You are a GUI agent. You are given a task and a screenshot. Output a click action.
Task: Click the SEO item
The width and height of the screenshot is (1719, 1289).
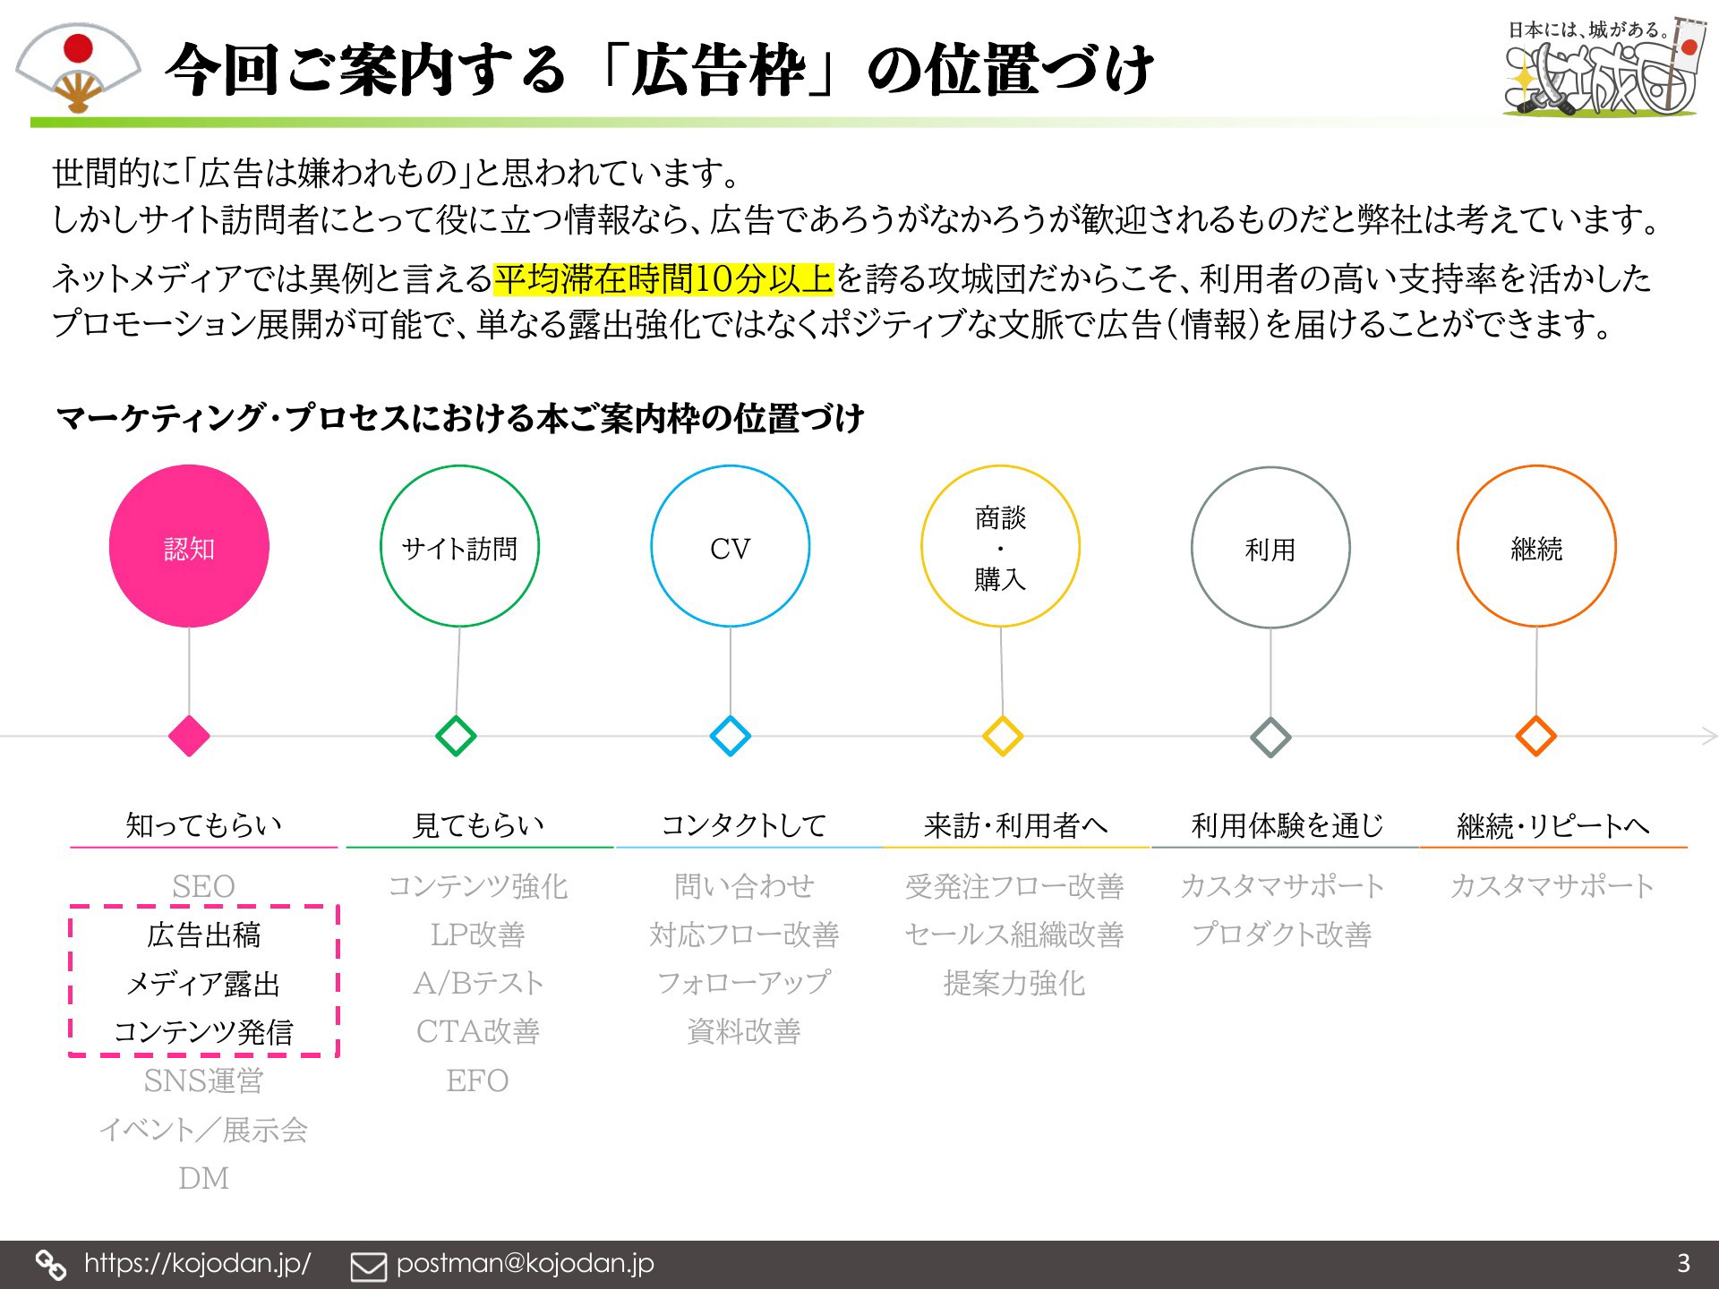[203, 886]
